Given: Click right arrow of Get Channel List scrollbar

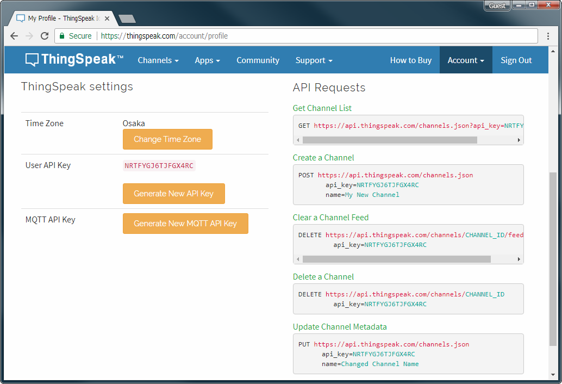Looking at the screenshot, I should click(519, 140).
